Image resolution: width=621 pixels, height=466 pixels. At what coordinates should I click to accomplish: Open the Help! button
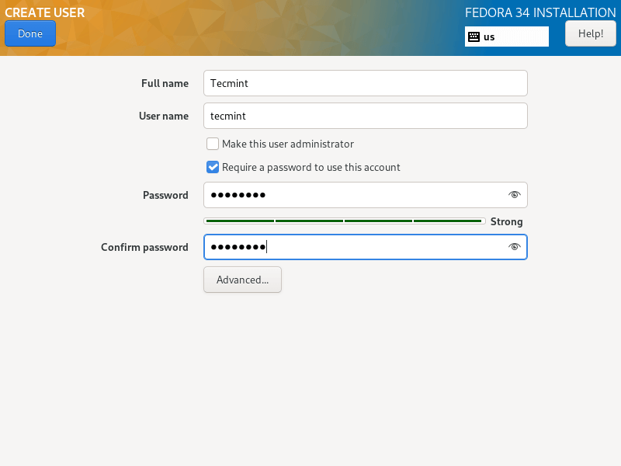click(591, 33)
